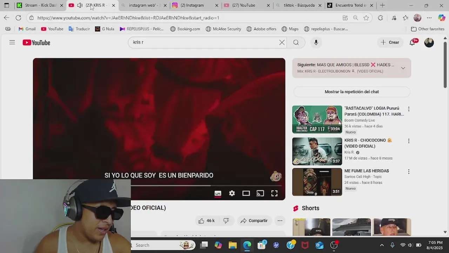
Task: Open the Gmail bookmark
Action: pos(27,29)
